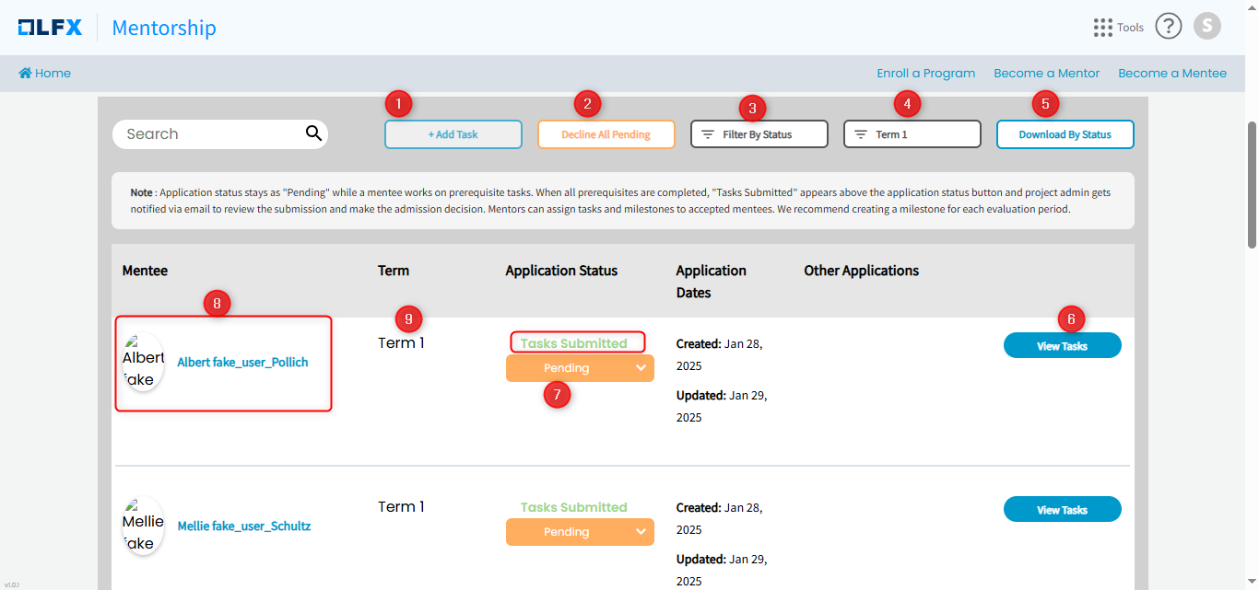This screenshot has width=1259, height=590.
Task: View tasks for Albert fake_user_Pollich
Action: pyautogui.click(x=1062, y=346)
